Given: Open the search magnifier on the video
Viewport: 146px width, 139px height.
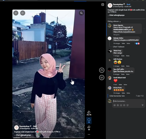Looking at the screenshot, I should 81,13.
